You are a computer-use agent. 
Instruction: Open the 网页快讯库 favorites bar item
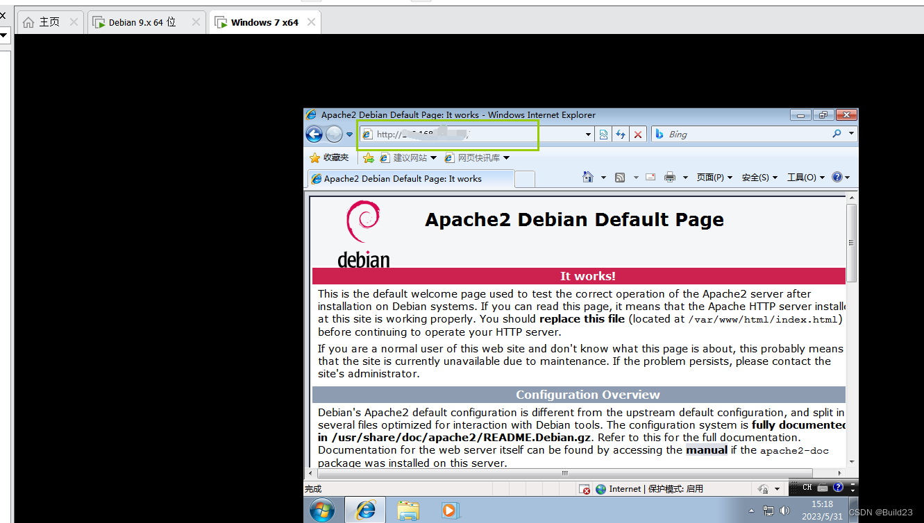click(477, 158)
